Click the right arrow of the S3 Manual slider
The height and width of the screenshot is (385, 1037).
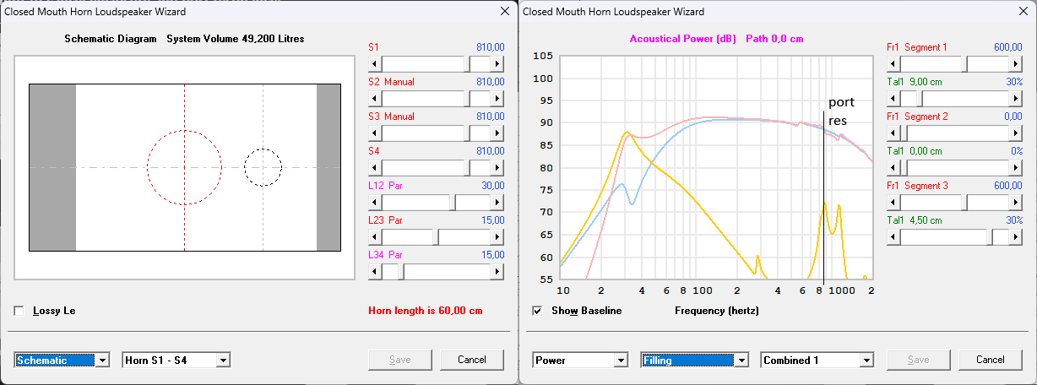coord(498,133)
